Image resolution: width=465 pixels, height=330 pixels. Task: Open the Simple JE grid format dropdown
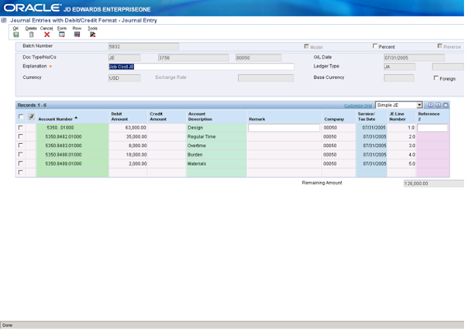[399, 105]
